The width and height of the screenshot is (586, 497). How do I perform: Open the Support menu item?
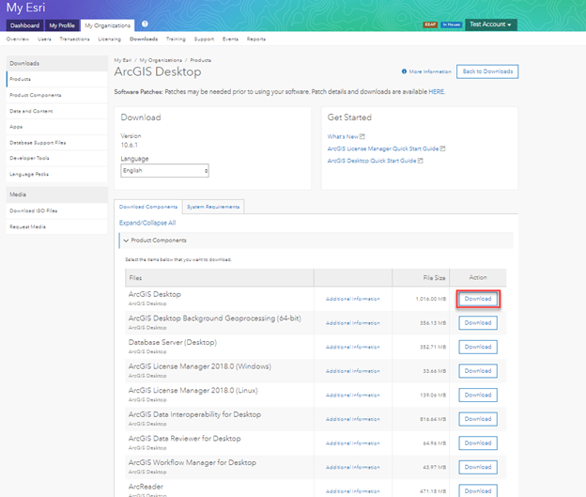(x=204, y=39)
